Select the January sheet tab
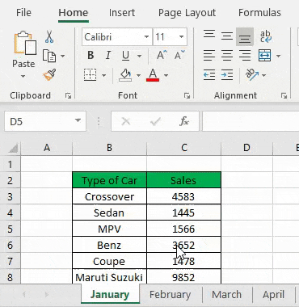 pyautogui.click(x=110, y=294)
